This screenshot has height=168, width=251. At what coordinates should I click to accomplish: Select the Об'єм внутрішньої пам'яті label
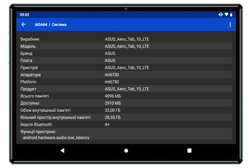[x=45, y=110]
